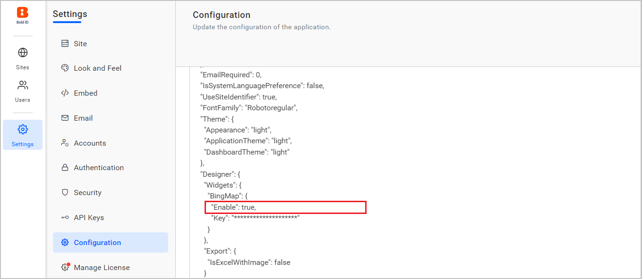
Task: Click the configuration panel scrollbar
Action: 639,141
